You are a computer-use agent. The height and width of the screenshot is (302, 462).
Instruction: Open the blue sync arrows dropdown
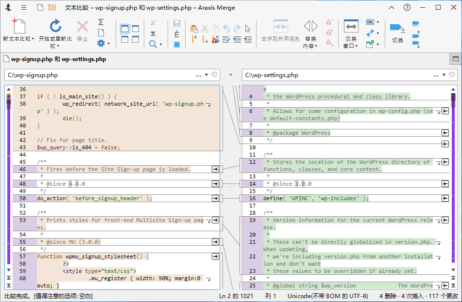pyautogui.click(x=378, y=33)
